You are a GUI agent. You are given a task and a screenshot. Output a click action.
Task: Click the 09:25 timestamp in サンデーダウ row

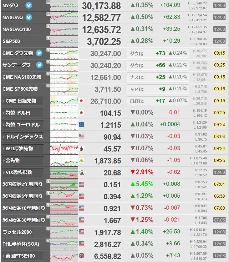pos(219,65)
